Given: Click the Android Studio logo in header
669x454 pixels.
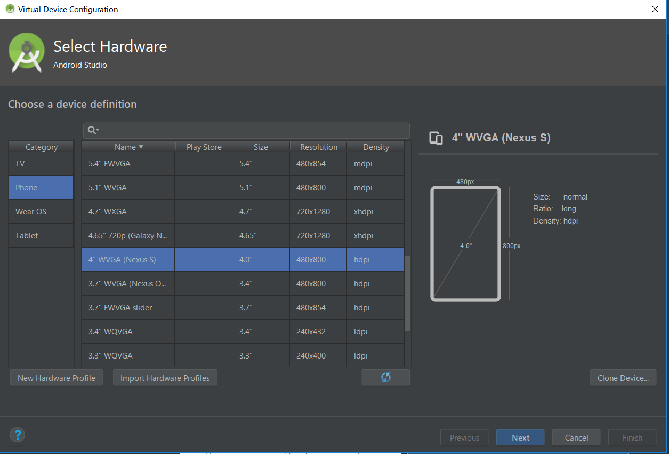Looking at the screenshot, I should [27, 52].
